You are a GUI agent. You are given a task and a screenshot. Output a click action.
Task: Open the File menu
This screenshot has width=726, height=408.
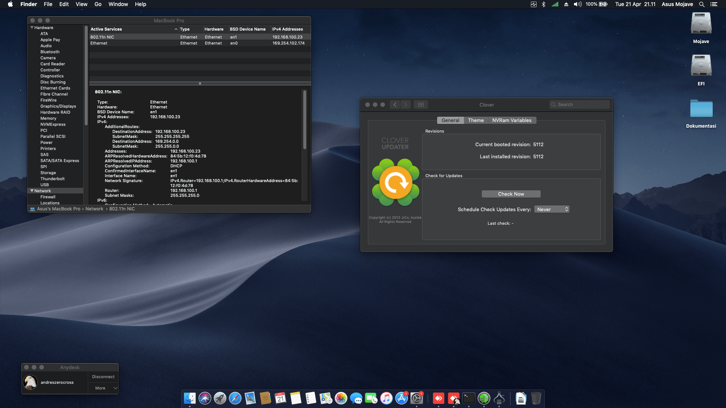[x=48, y=4]
